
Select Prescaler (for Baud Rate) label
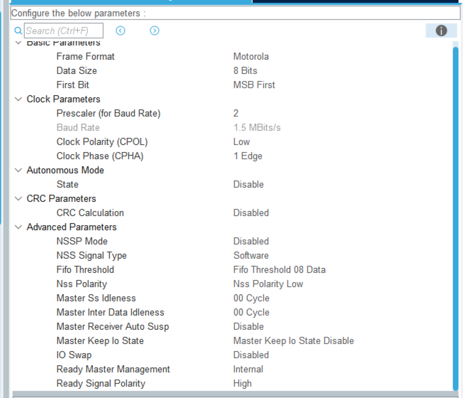(108, 113)
